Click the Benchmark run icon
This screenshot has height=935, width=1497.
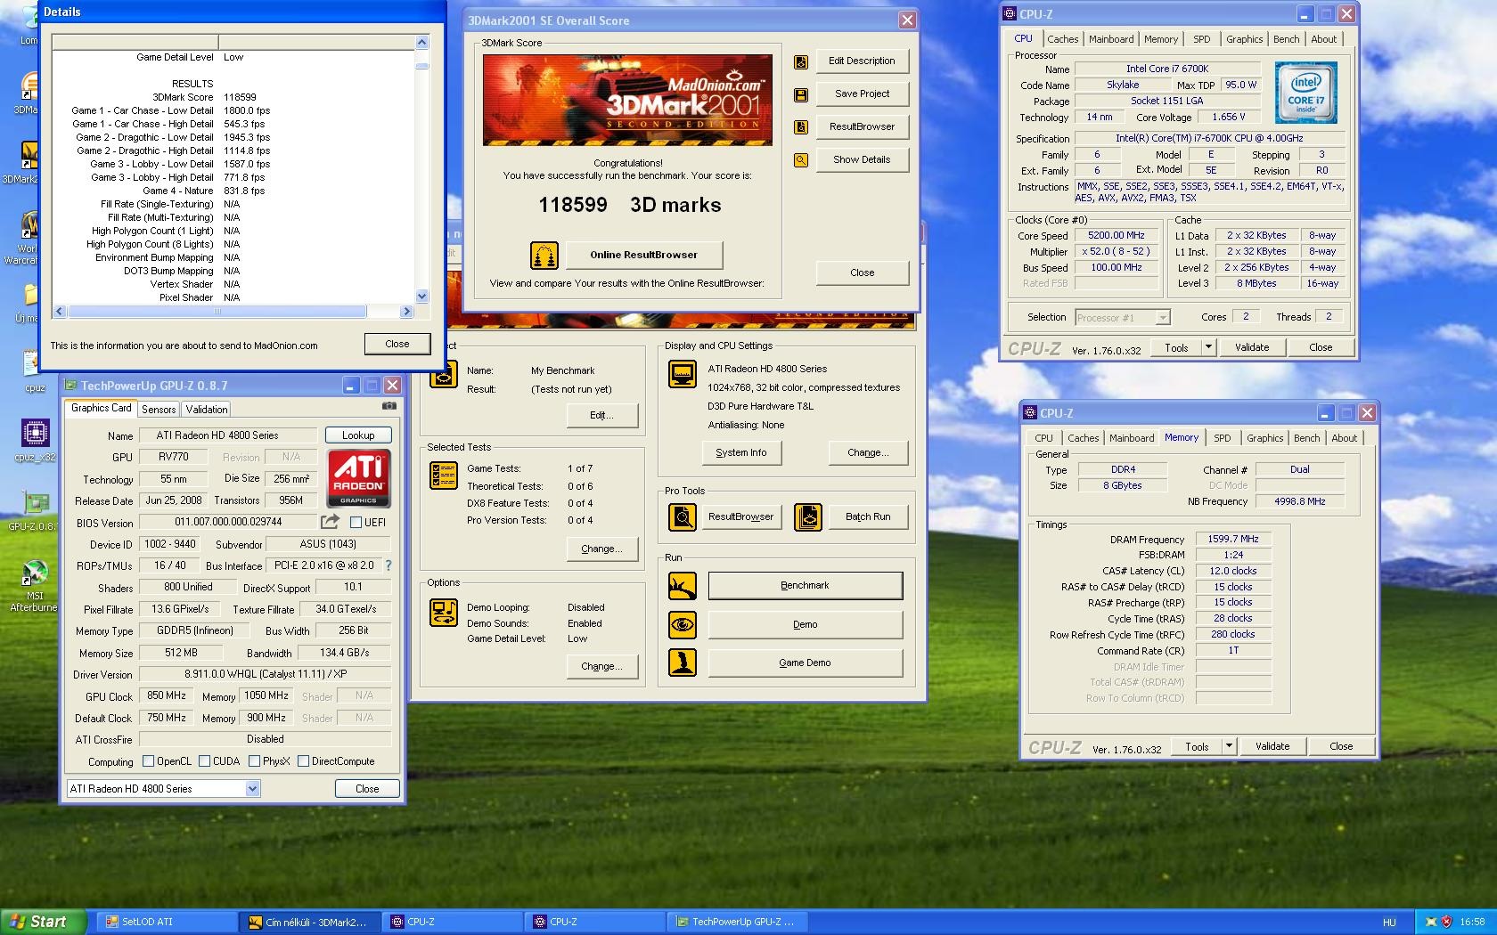click(x=683, y=585)
